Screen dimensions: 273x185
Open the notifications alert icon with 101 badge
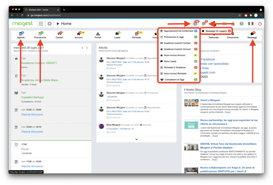(195, 23)
